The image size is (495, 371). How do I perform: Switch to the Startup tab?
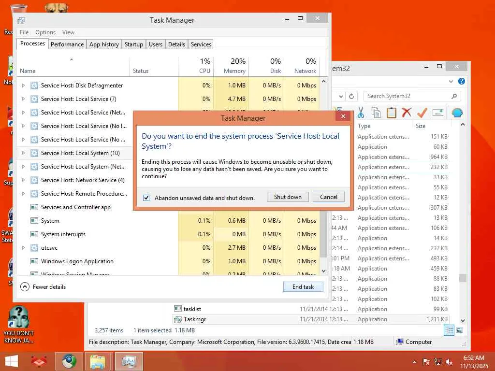(133, 44)
